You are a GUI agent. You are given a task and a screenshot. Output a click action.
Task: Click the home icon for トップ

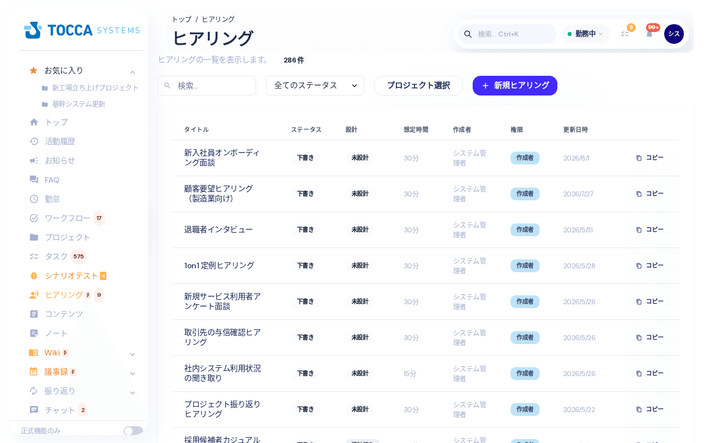[34, 122]
